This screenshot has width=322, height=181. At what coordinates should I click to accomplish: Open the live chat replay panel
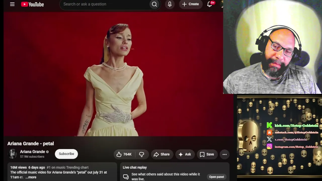[217, 177]
